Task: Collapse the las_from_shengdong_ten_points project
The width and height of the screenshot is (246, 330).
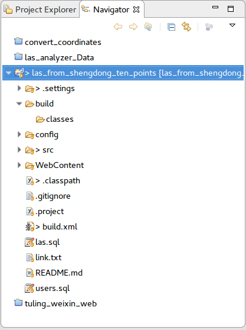Action: click(x=9, y=73)
